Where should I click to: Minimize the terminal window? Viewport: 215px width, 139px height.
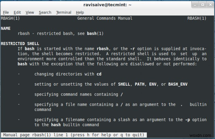pyautogui.click(x=195, y=5)
